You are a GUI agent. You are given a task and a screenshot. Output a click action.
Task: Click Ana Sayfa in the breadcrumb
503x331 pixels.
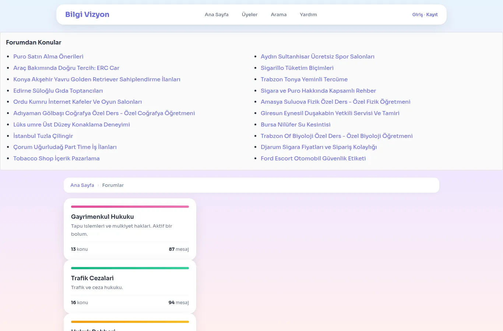tap(82, 185)
